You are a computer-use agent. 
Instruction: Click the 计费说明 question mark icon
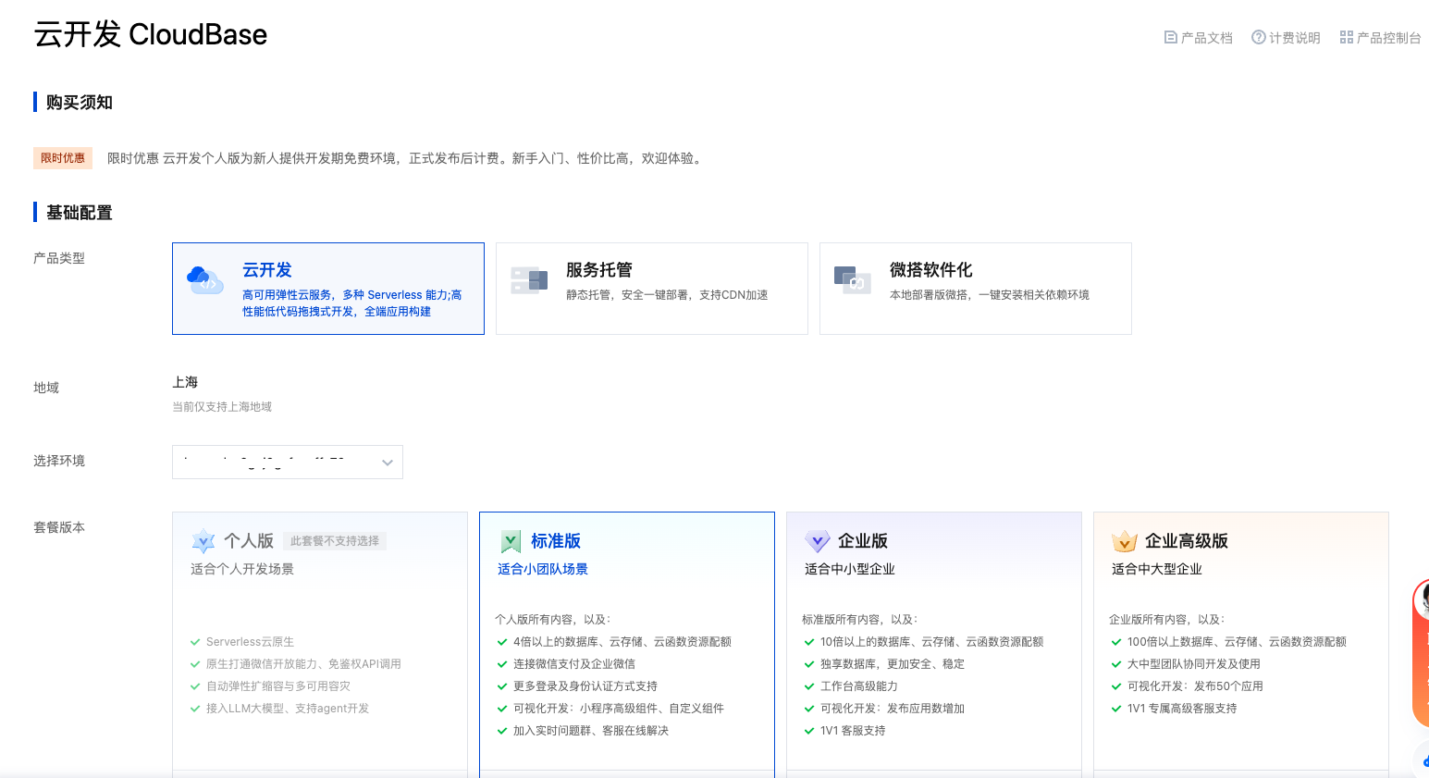tap(1258, 38)
